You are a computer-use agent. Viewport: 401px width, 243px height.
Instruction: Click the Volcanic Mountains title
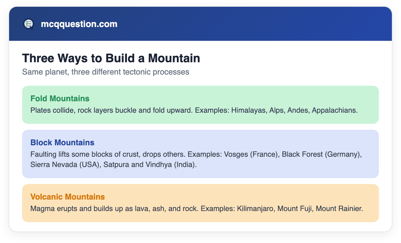(68, 197)
